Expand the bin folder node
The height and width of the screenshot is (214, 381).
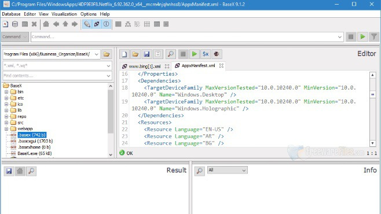tap(6, 92)
